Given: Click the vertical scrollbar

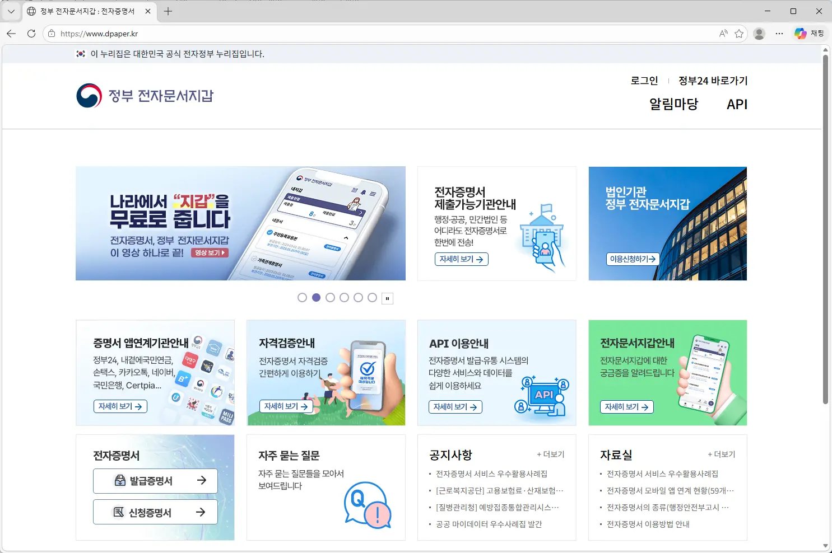Looking at the screenshot, I should point(825,224).
